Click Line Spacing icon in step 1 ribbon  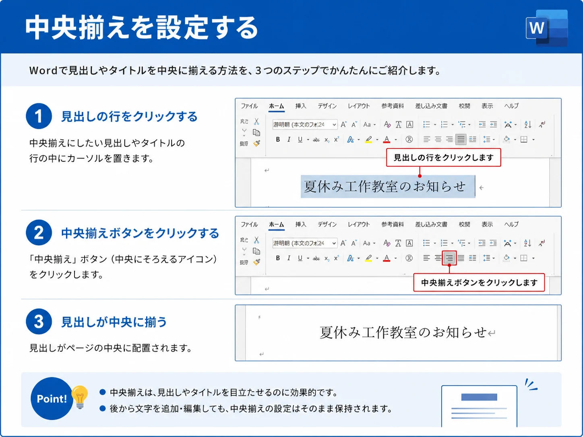pos(487,140)
